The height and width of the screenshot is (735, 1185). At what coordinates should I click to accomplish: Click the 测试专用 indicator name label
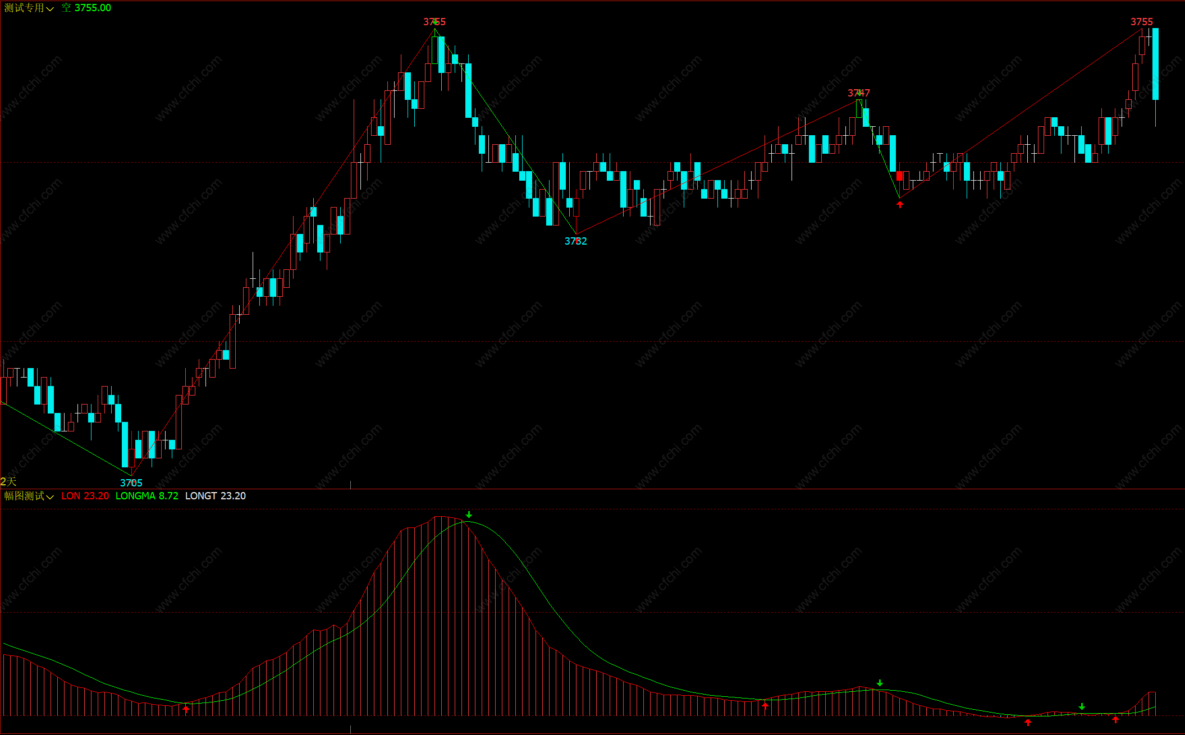tap(24, 8)
